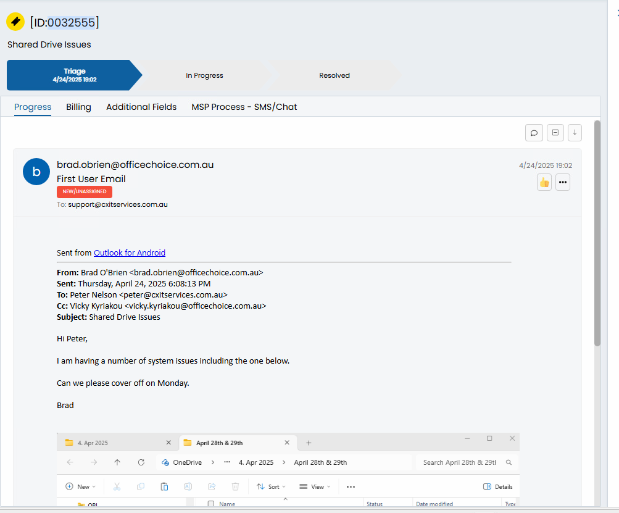Click the Cut scissors icon

tap(117, 486)
